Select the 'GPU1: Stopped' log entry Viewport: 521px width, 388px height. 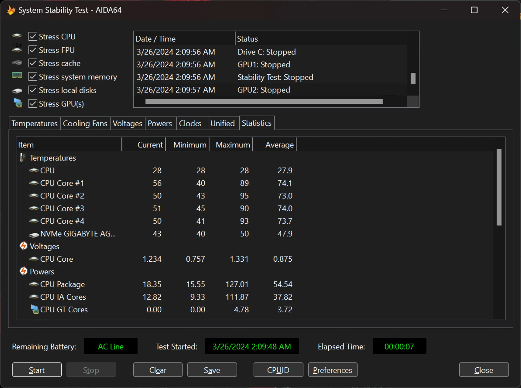(271, 65)
